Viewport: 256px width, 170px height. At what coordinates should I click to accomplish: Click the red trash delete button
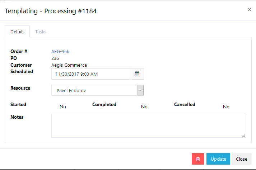198,159
